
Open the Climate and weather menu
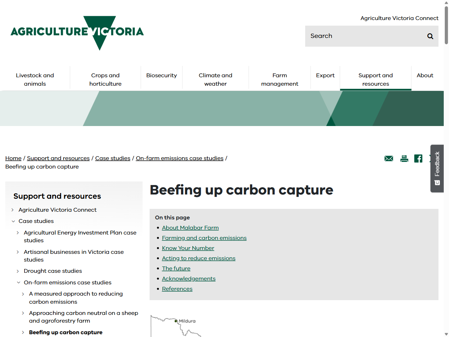(215, 79)
